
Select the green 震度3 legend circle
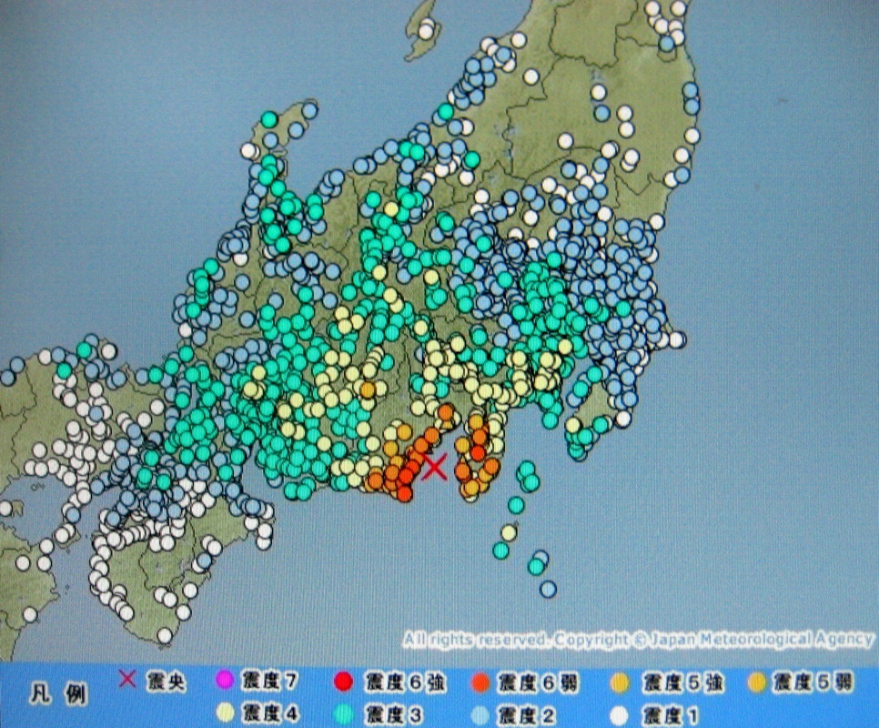coord(343,714)
